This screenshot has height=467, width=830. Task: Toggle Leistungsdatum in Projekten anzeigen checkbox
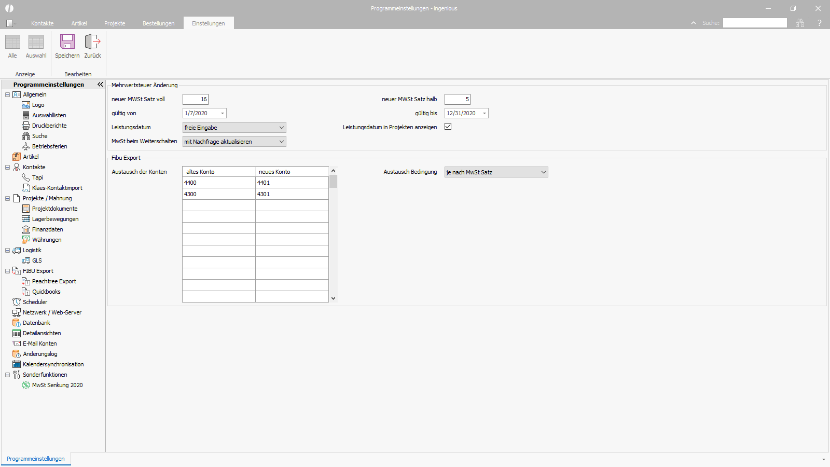click(448, 127)
